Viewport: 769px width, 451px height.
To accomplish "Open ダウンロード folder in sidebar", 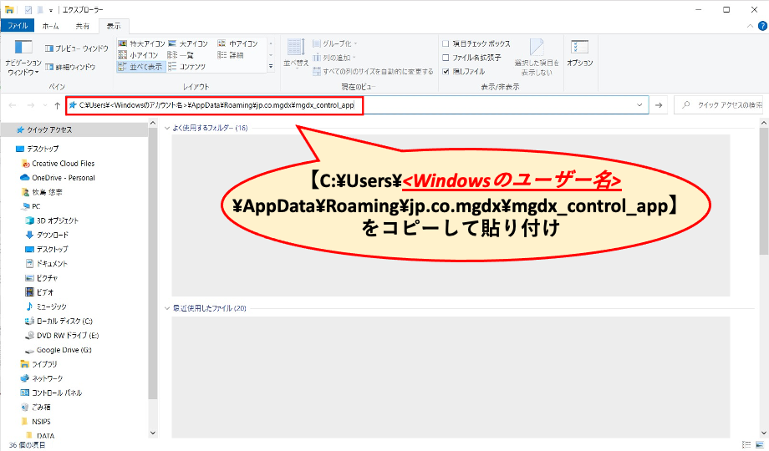I will 58,235.
